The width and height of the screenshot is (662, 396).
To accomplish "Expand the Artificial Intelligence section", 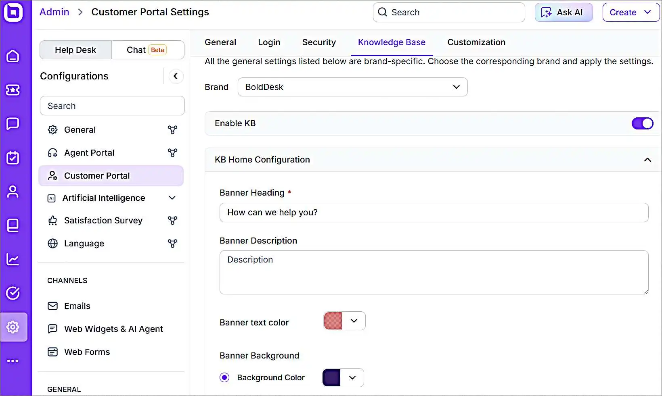I will (172, 198).
